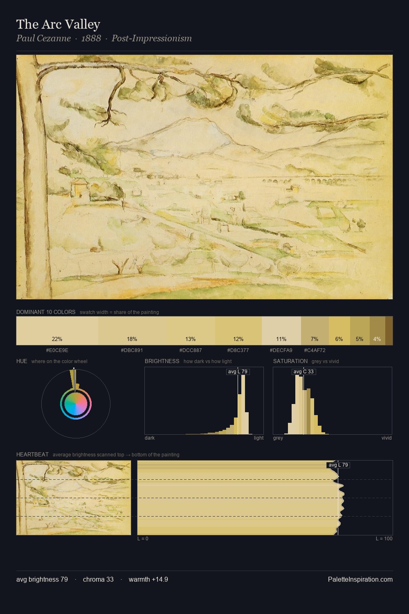Select the 5% color swatch

pyautogui.click(x=360, y=331)
